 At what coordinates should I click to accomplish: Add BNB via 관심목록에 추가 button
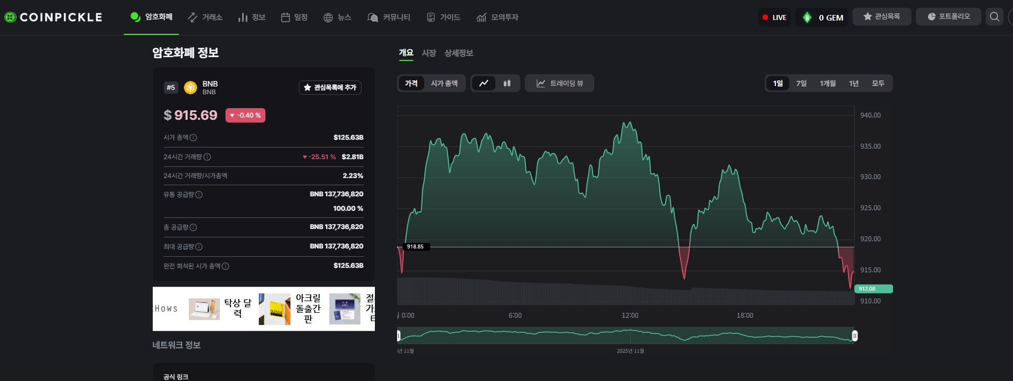click(x=330, y=88)
